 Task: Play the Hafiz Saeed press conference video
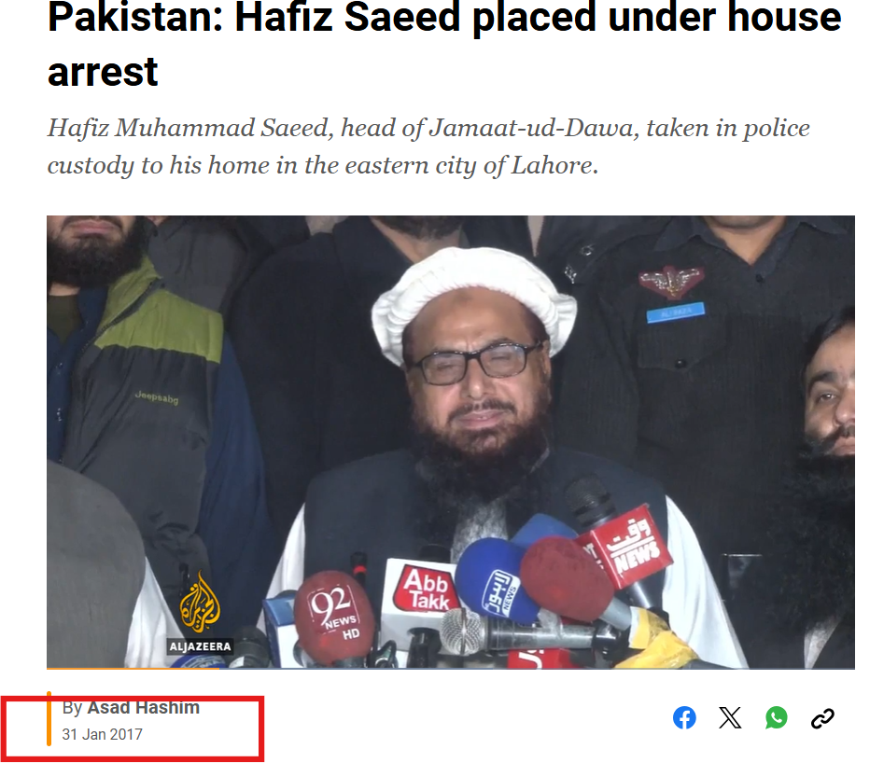click(451, 442)
